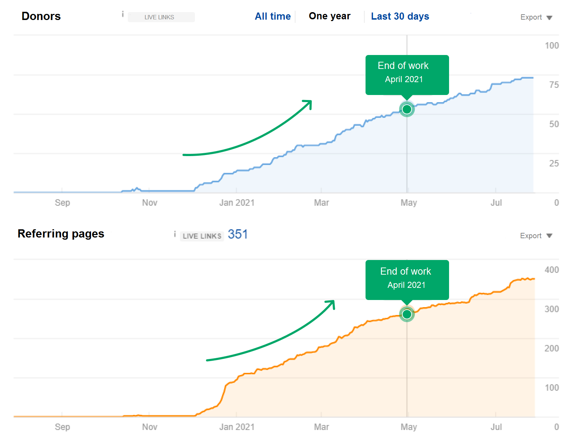Select the green circle marker on Donors line

coord(407,109)
